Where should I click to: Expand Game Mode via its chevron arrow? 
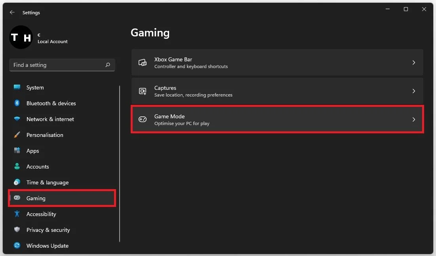[414, 119]
